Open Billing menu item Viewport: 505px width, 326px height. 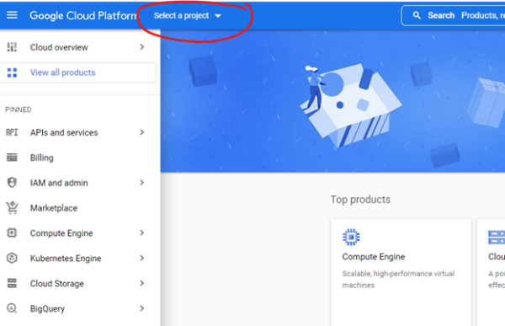pyautogui.click(x=41, y=158)
